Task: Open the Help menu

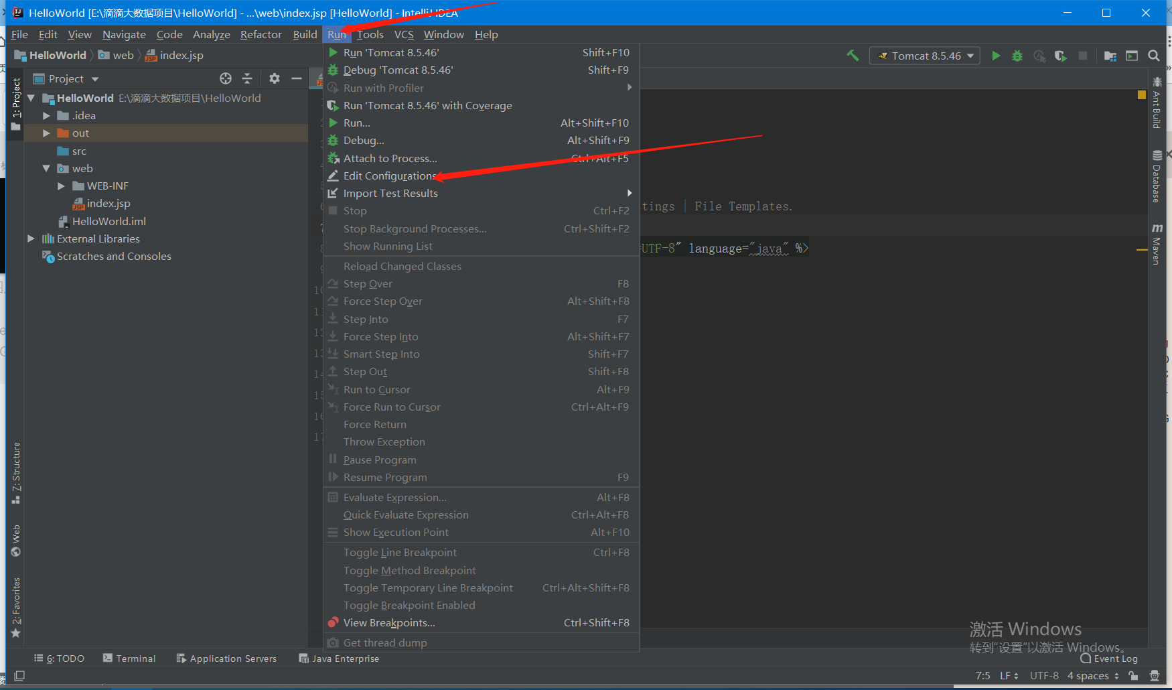Action: click(x=486, y=34)
